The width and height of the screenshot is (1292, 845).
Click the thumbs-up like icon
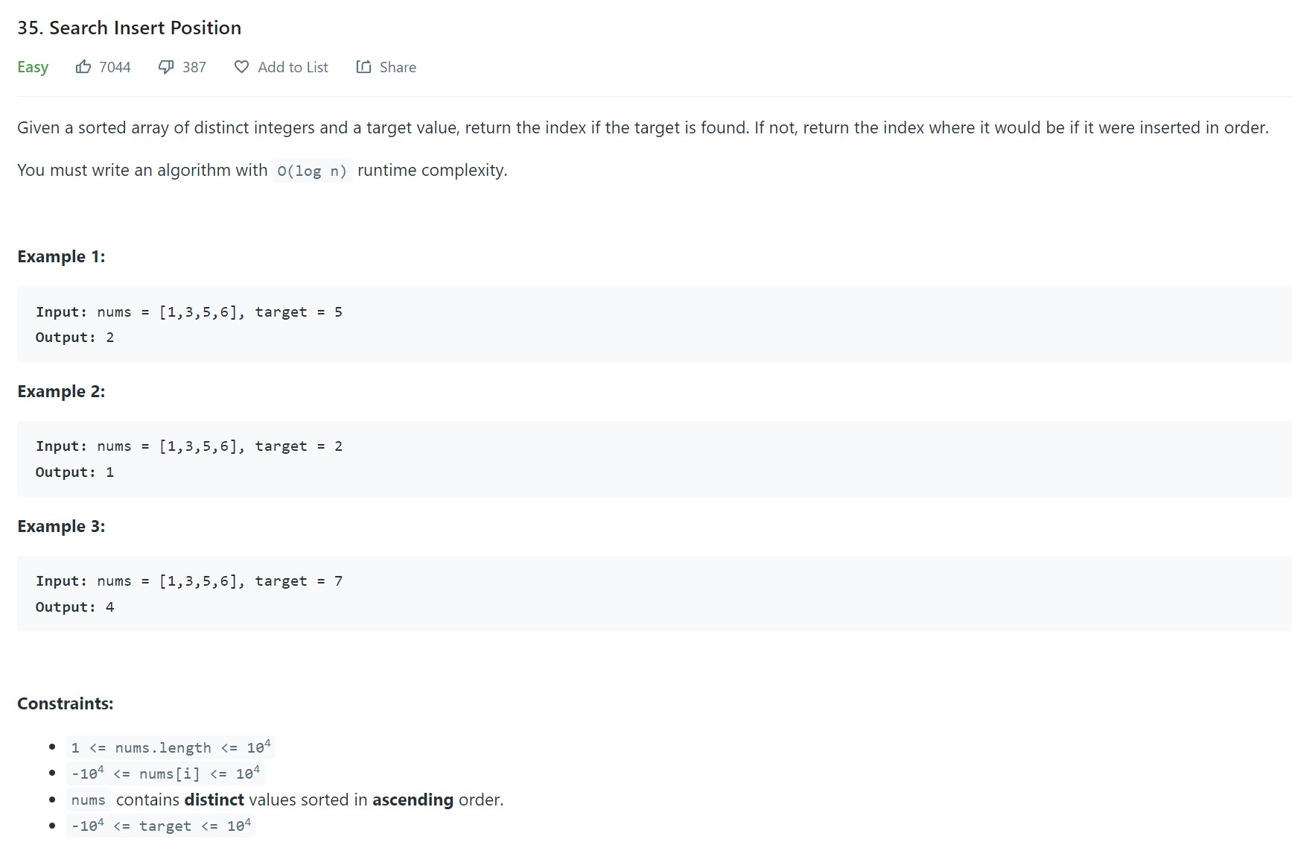tap(83, 67)
